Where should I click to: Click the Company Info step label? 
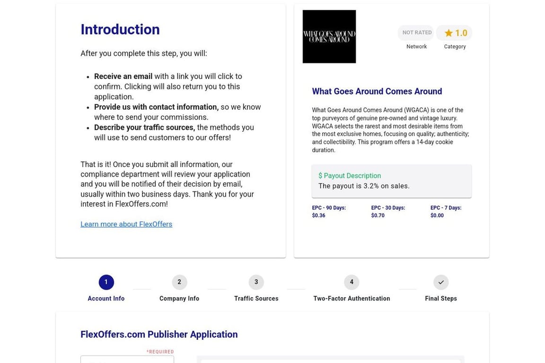tap(179, 298)
